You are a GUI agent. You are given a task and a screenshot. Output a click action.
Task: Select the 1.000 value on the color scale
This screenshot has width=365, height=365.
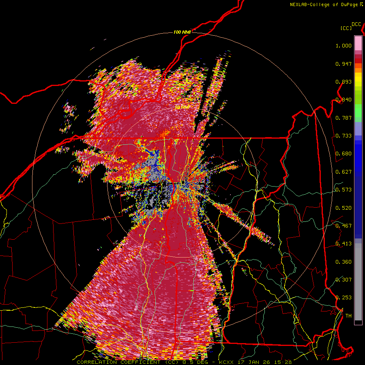click(344, 45)
